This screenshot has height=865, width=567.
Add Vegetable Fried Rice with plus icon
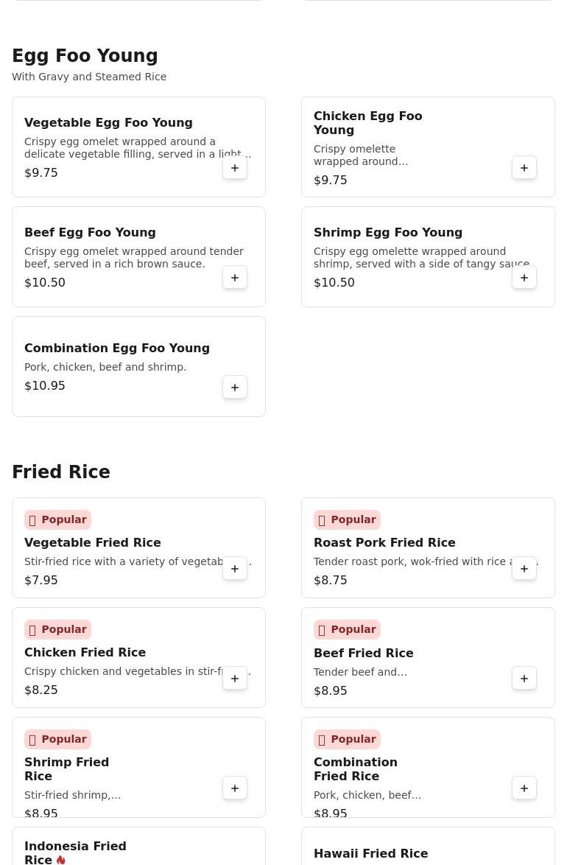235,569
